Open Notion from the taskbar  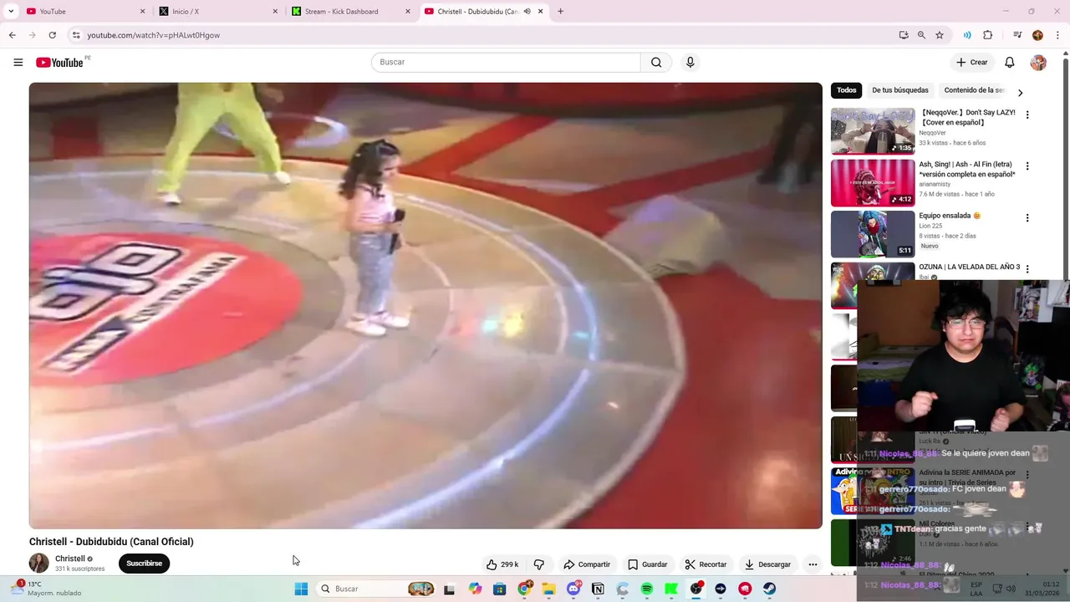tap(598, 589)
